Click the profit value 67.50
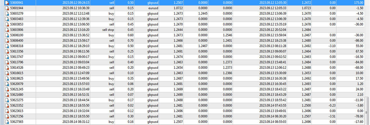This screenshot has width=370, height=125. pyautogui.click(x=359, y=51)
